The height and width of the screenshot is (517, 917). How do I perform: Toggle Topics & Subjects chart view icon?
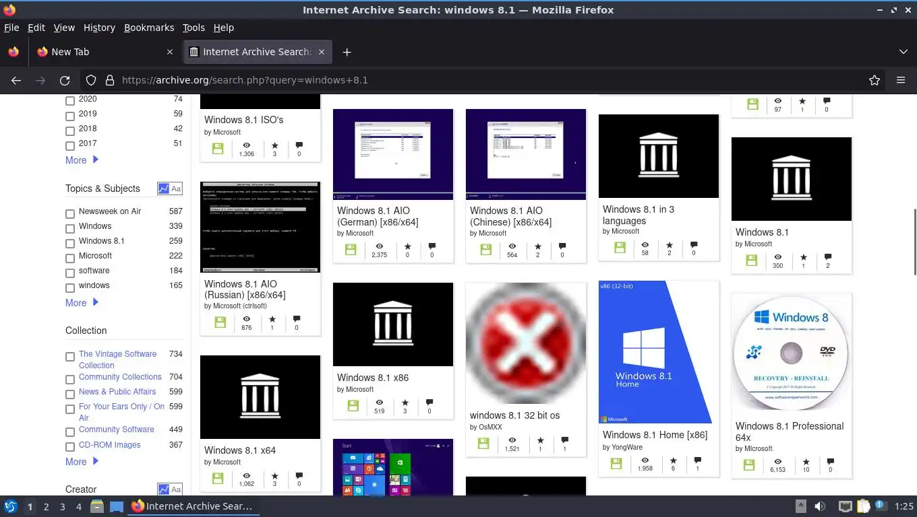pyautogui.click(x=164, y=188)
